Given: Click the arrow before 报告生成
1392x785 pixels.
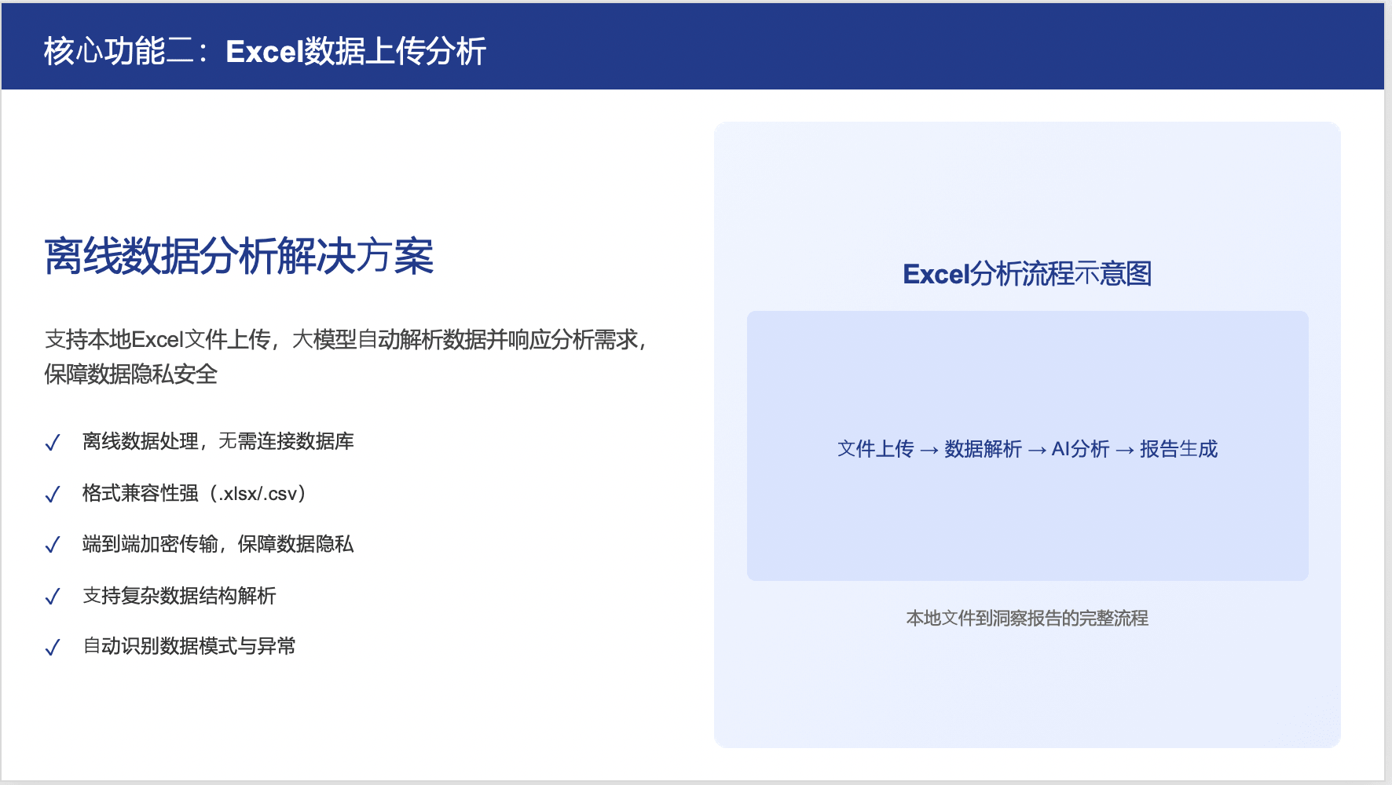Looking at the screenshot, I should coord(1125,450).
